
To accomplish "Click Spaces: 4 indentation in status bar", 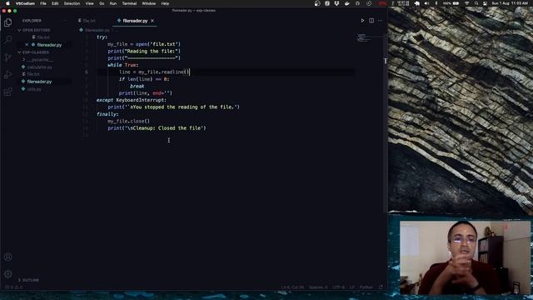I will point(318,287).
